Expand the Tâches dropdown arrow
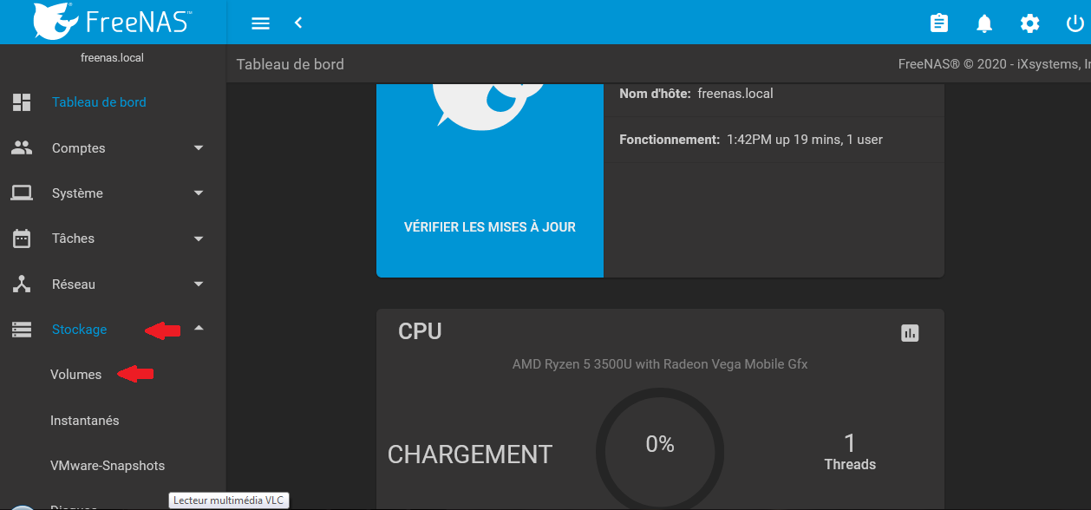 click(199, 239)
